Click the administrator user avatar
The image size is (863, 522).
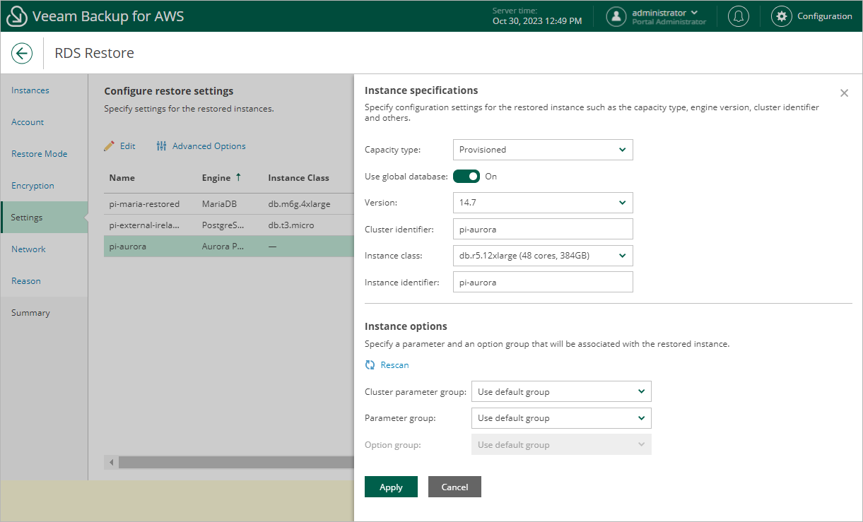pyautogui.click(x=617, y=16)
